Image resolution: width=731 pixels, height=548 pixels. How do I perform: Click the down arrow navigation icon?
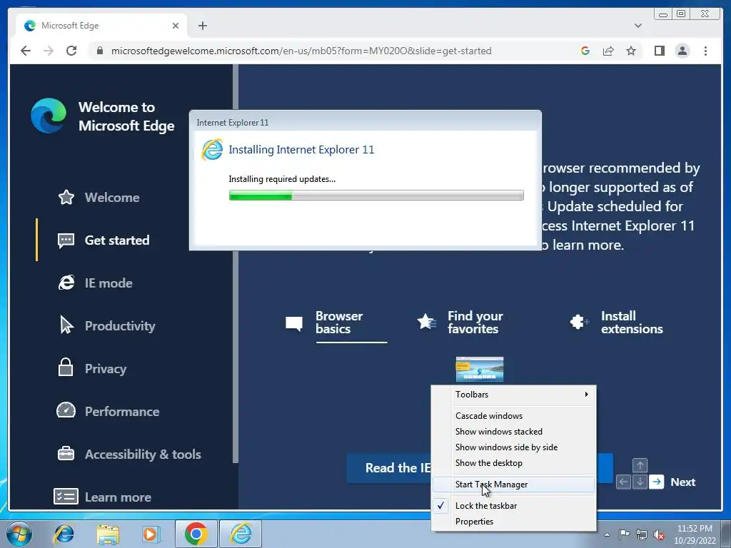[640, 482]
